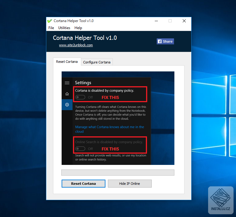Open the www.site2unblock.com link

(76, 45)
